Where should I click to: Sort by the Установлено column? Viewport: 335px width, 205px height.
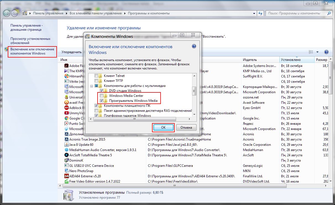click(x=297, y=60)
